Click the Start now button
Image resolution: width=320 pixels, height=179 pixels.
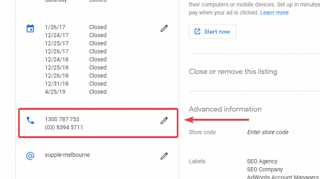(213, 32)
